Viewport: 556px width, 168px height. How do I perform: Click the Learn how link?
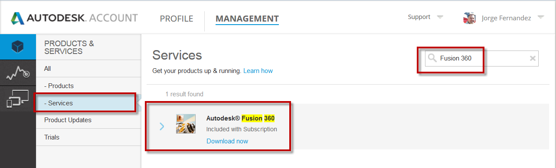pos(258,71)
